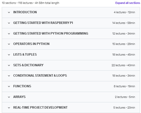Open GETTING STARTED WITH RASPBERRY PI title

coord(43,23)
